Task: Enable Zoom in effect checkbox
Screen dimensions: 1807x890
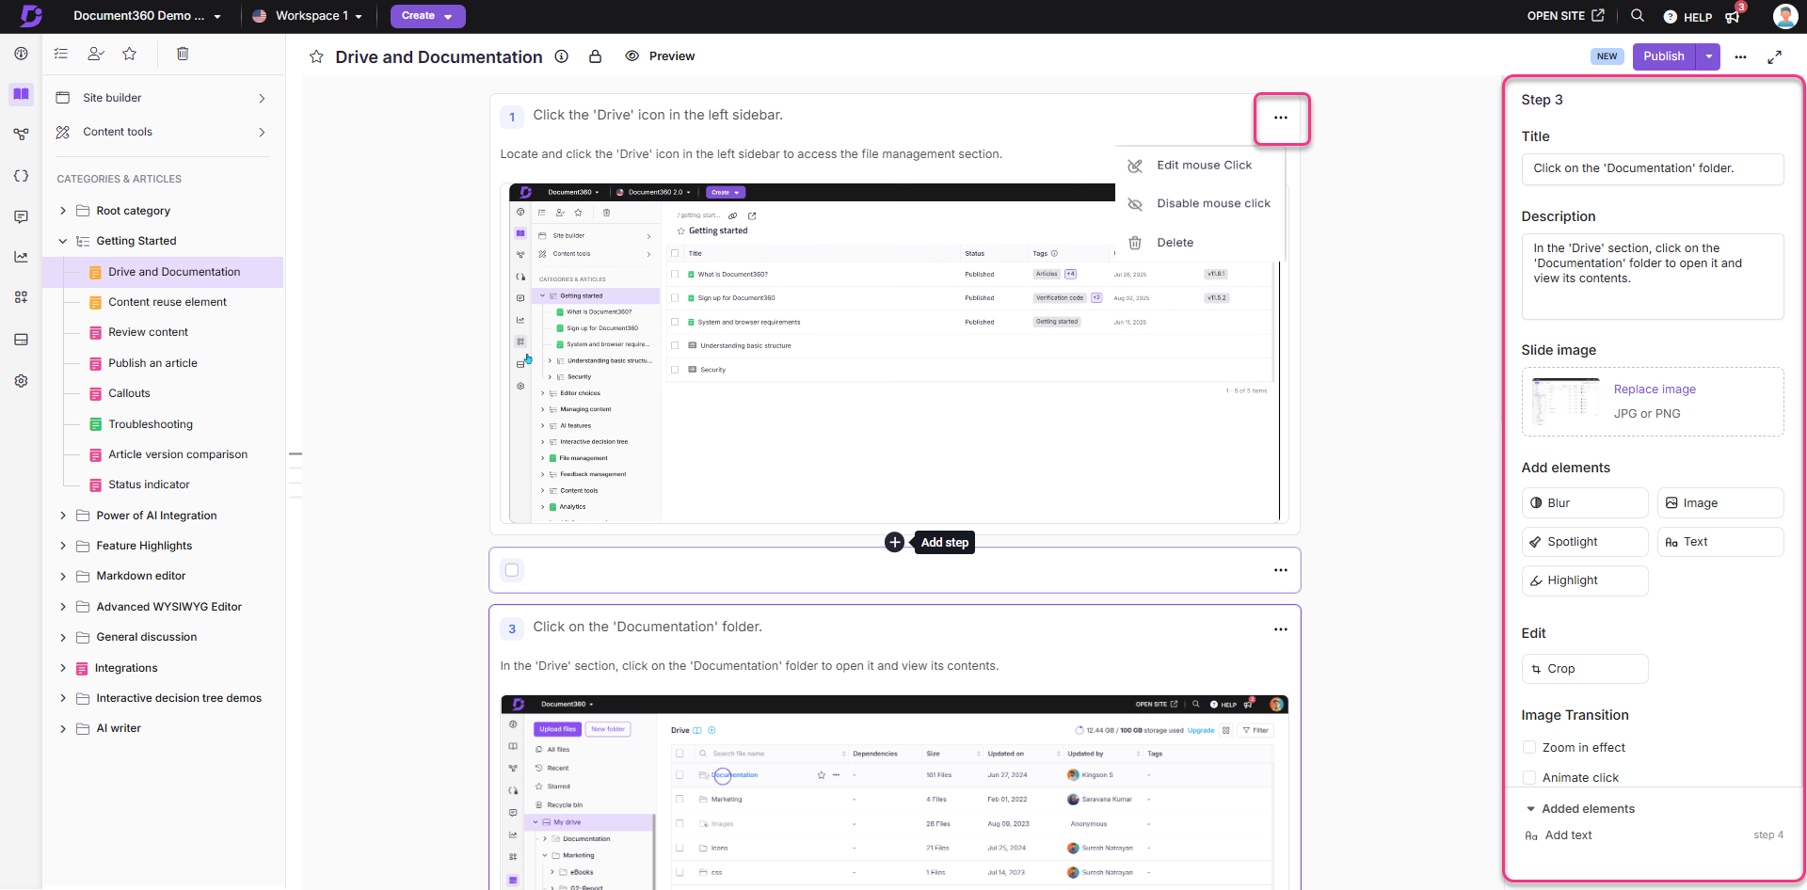Action: (1529, 747)
